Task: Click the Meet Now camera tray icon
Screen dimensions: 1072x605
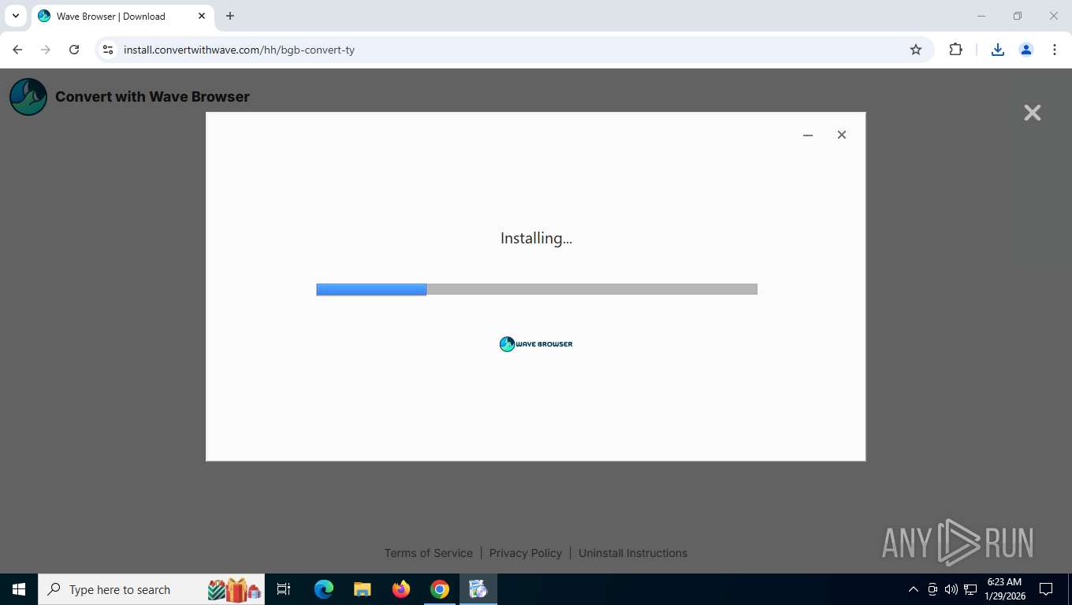Action: click(x=932, y=589)
